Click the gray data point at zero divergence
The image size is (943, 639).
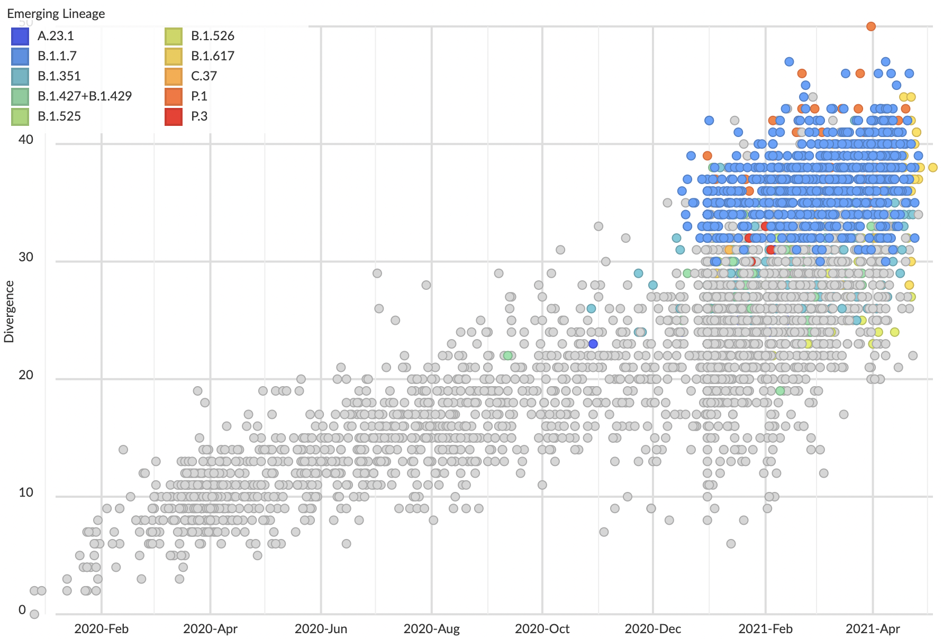coord(34,614)
